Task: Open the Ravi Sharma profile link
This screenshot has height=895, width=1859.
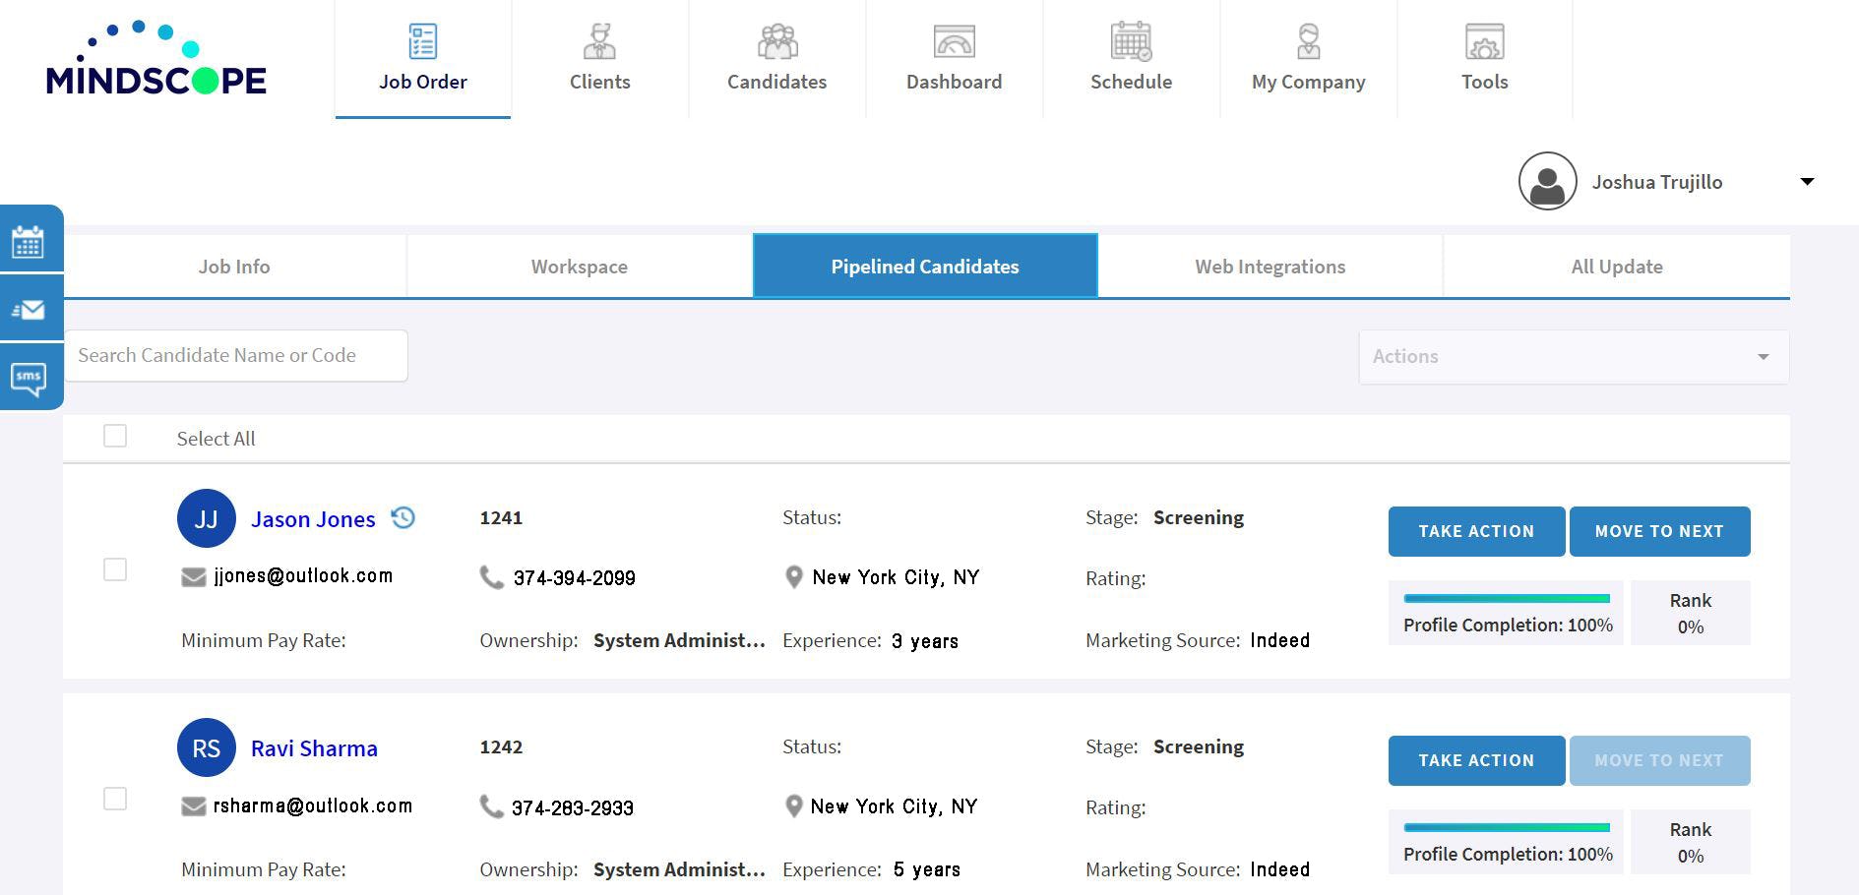Action: [x=314, y=748]
